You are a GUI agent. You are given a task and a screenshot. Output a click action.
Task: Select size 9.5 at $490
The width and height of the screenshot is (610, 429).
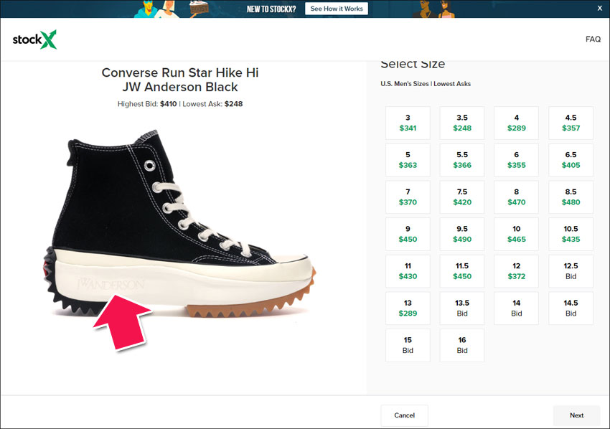pyautogui.click(x=461, y=234)
